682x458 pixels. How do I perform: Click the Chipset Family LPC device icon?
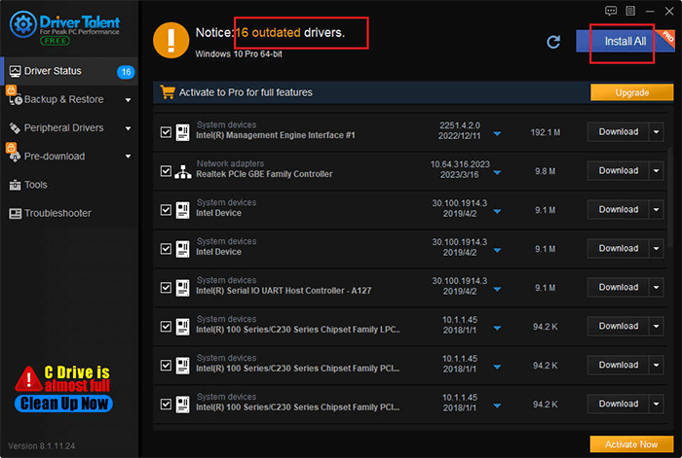(x=183, y=327)
